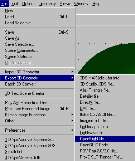Expand Bitmap Image Functions submenu
Viewport: 135px width, 161px height.
pos(38,115)
